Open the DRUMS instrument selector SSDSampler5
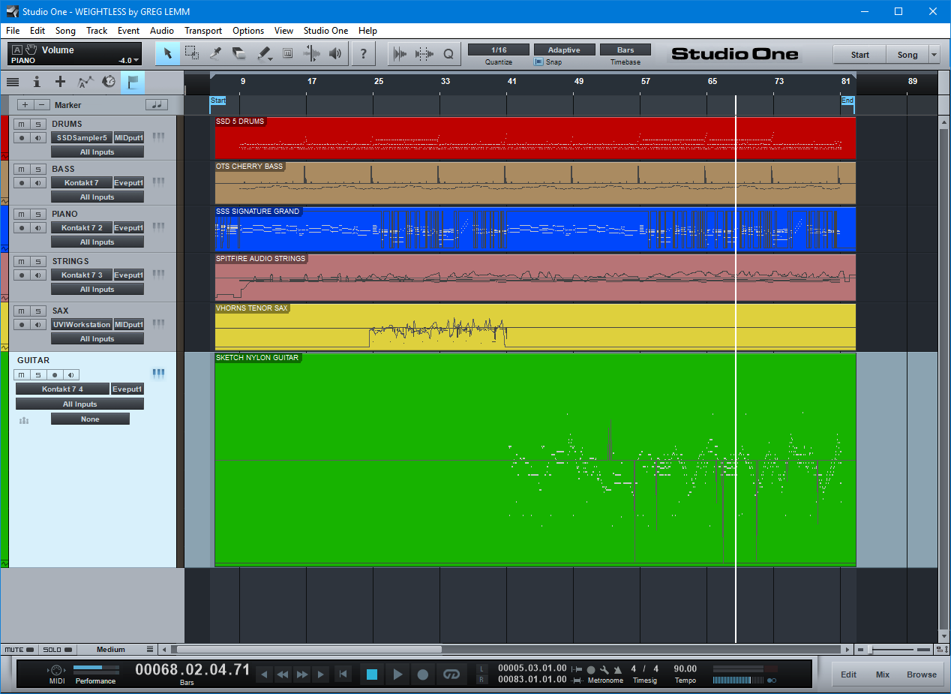This screenshot has width=951, height=694. (82, 138)
